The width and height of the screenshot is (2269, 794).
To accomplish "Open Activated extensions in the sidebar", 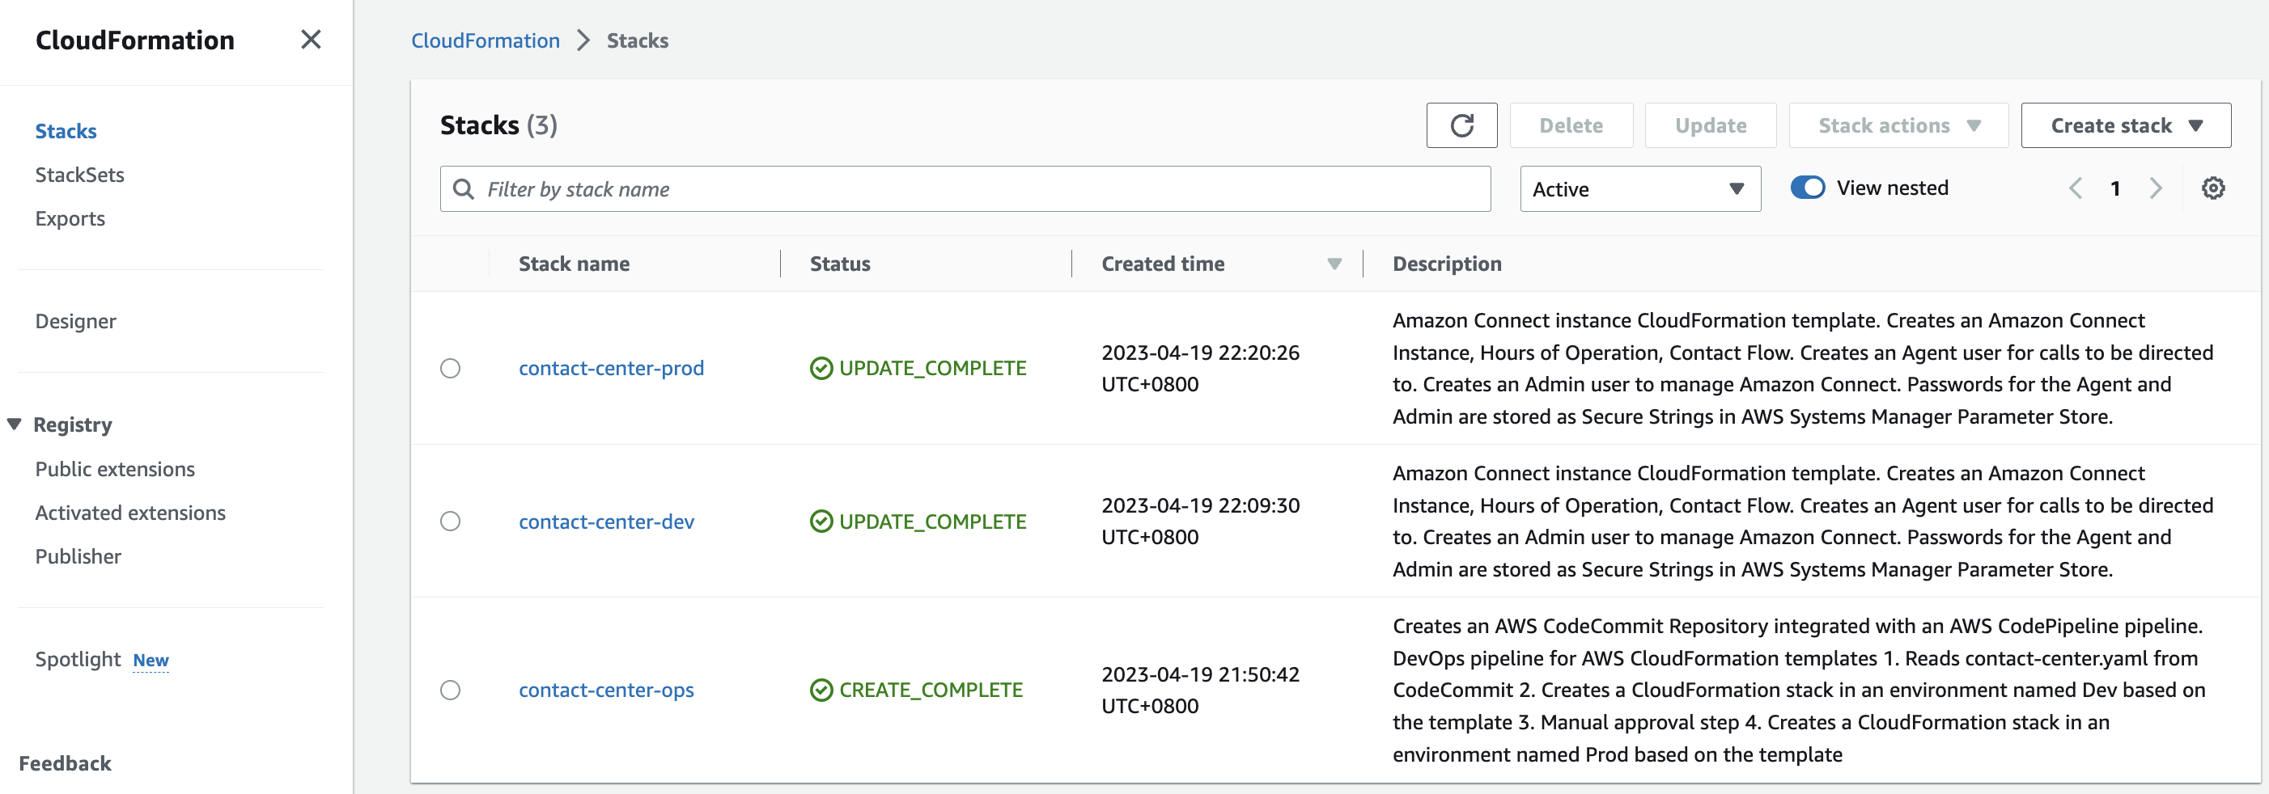I will click(x=130, y=513).
